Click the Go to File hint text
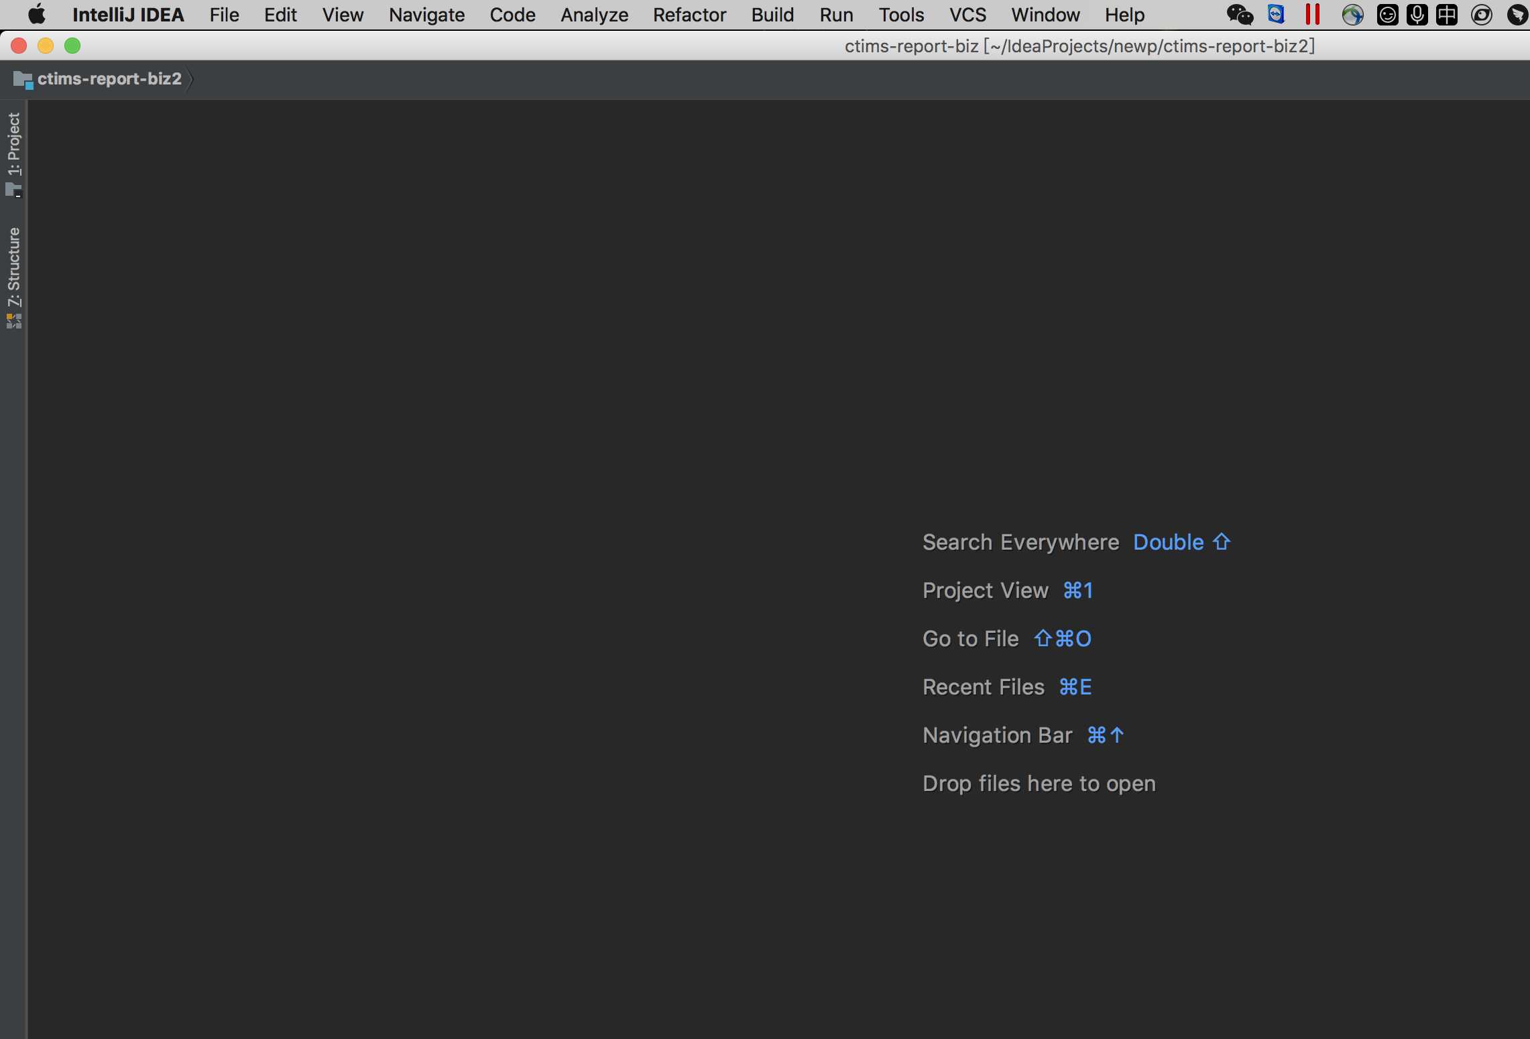The height and width of the screenshot is (1039, 1530). (x=970, y=638)
